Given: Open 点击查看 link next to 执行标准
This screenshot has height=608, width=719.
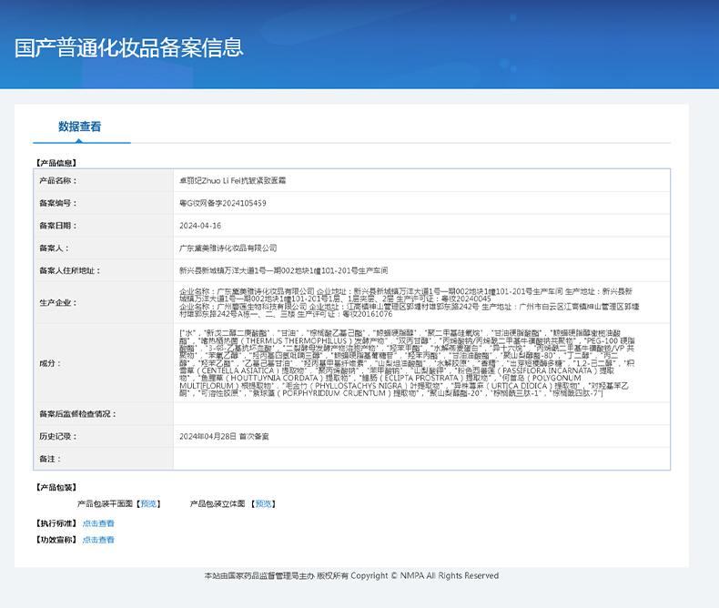Looking at the screenshot, I should 98,523.
